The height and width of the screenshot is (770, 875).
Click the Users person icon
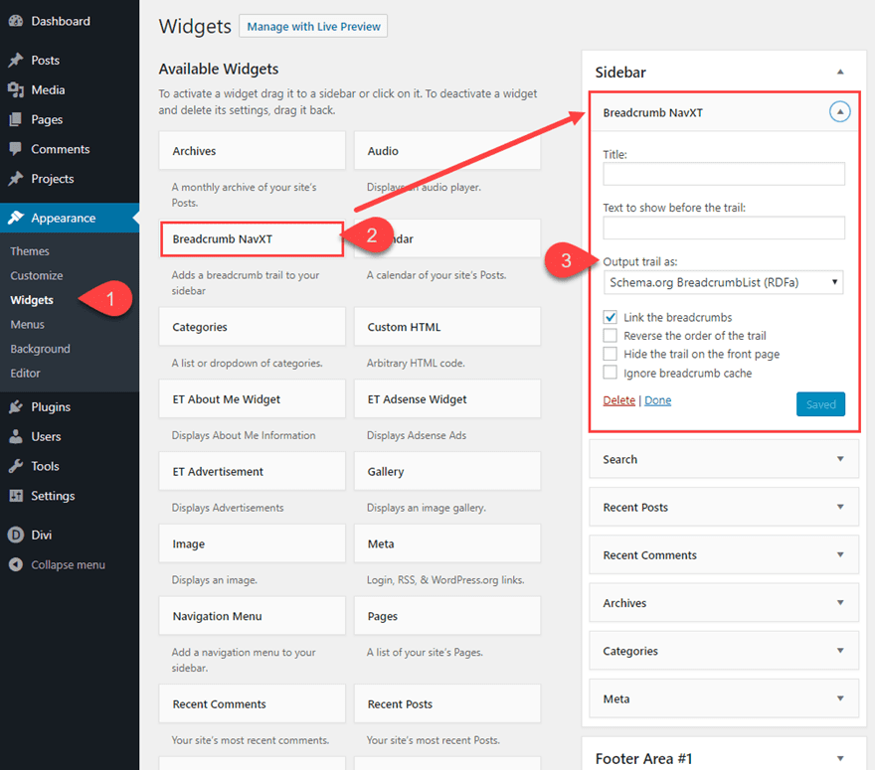click(16, 436)
